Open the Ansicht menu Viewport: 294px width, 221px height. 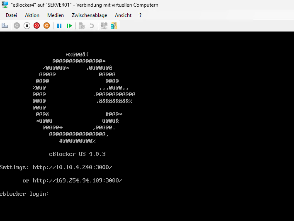[123, 15]
